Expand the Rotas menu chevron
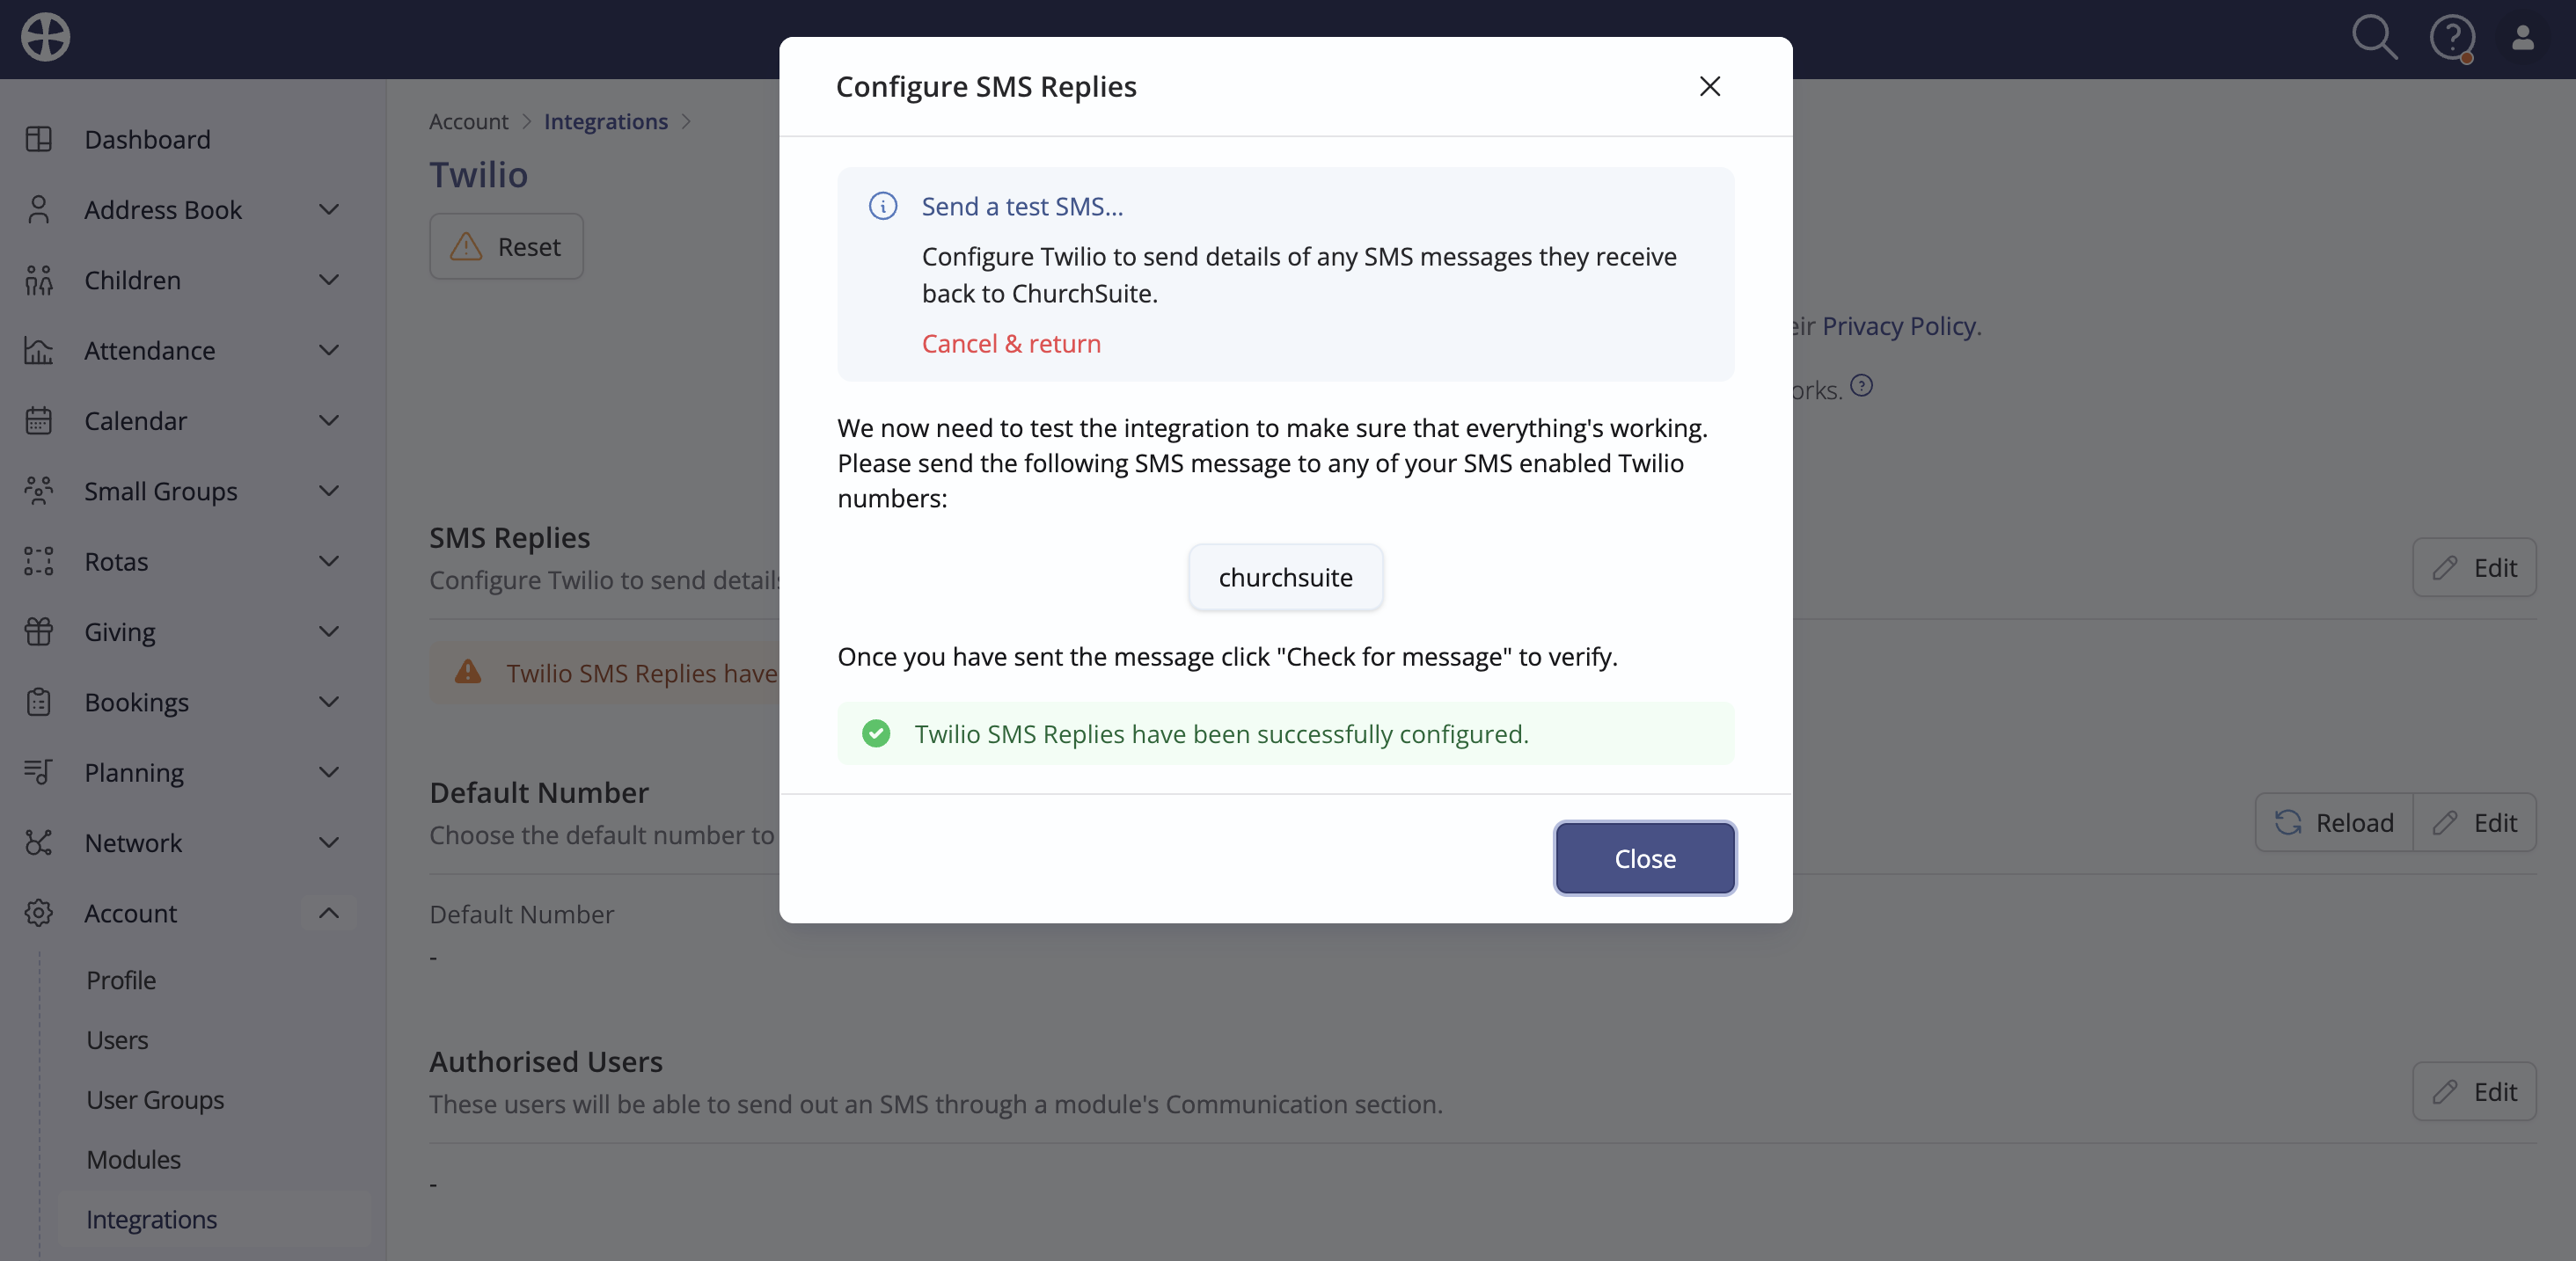This screenshot has height=1261, width=2576. pyautogui.click(x=329, y=562)
